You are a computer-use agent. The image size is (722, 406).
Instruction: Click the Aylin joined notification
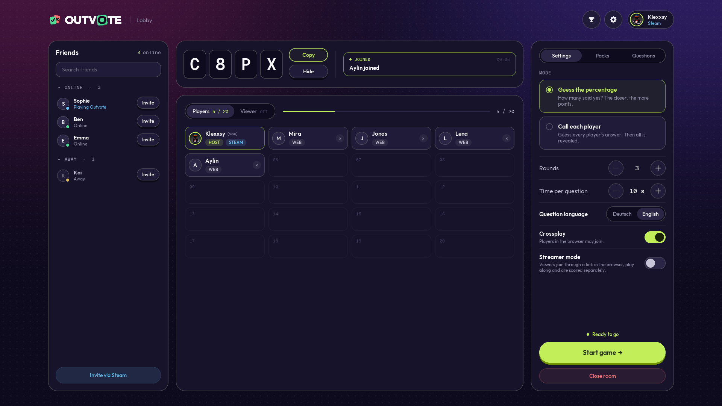[x=429, y=64]
